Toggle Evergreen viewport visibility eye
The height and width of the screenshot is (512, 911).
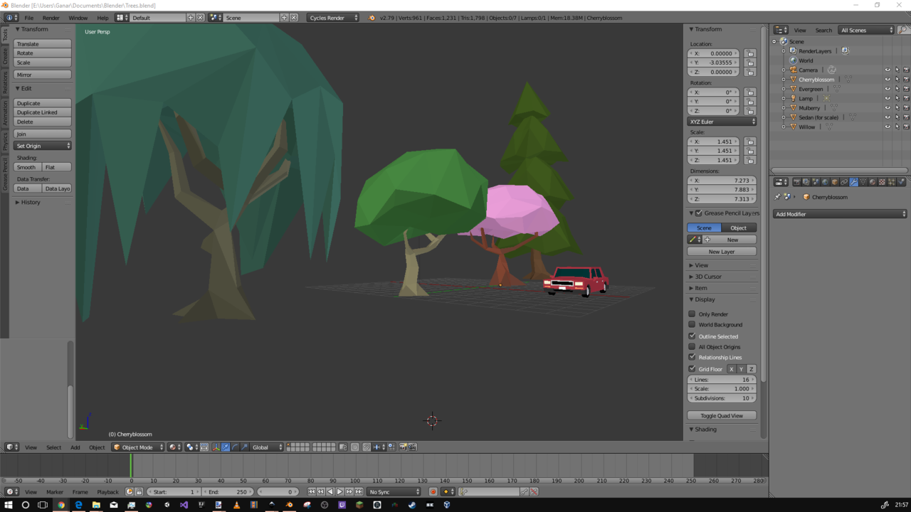point(888,89)
